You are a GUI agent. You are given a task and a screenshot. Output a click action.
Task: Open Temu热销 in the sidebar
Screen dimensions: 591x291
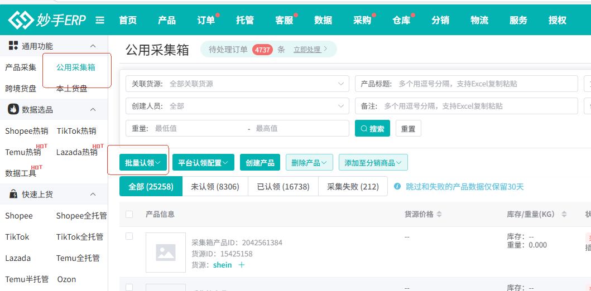point(23,152)
